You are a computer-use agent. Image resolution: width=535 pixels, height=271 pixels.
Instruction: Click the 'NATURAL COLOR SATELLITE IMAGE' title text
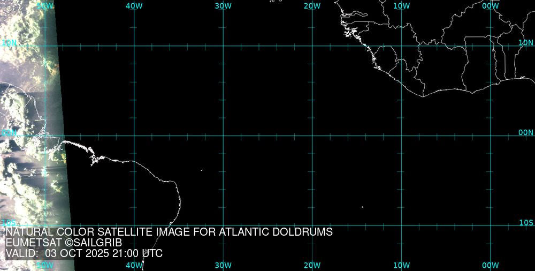[x=169, y=232]
